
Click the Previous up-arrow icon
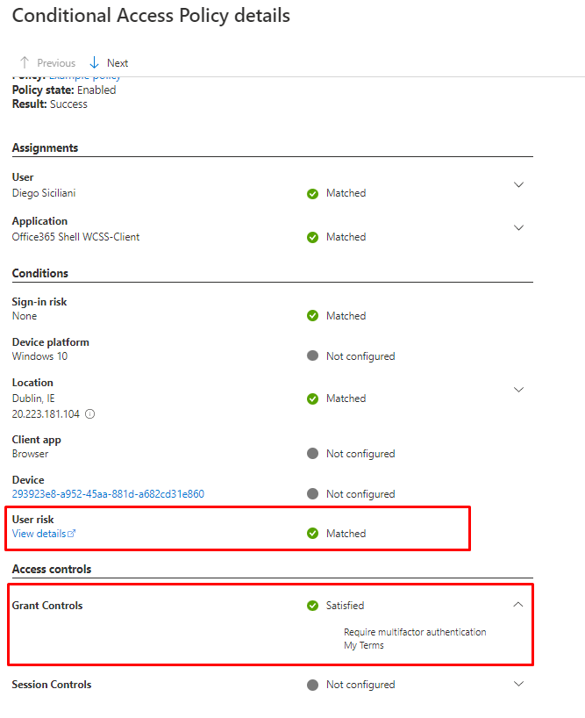(25, 63)
